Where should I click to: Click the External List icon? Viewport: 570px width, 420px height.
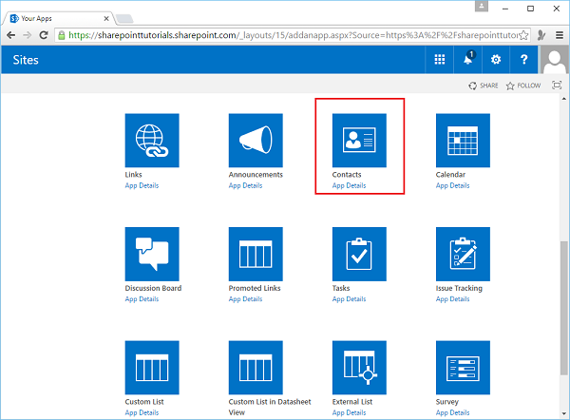coord(359,367)
